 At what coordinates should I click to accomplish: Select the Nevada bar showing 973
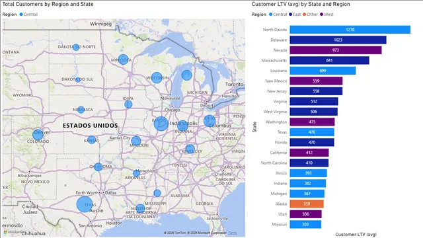click(336, 50)
